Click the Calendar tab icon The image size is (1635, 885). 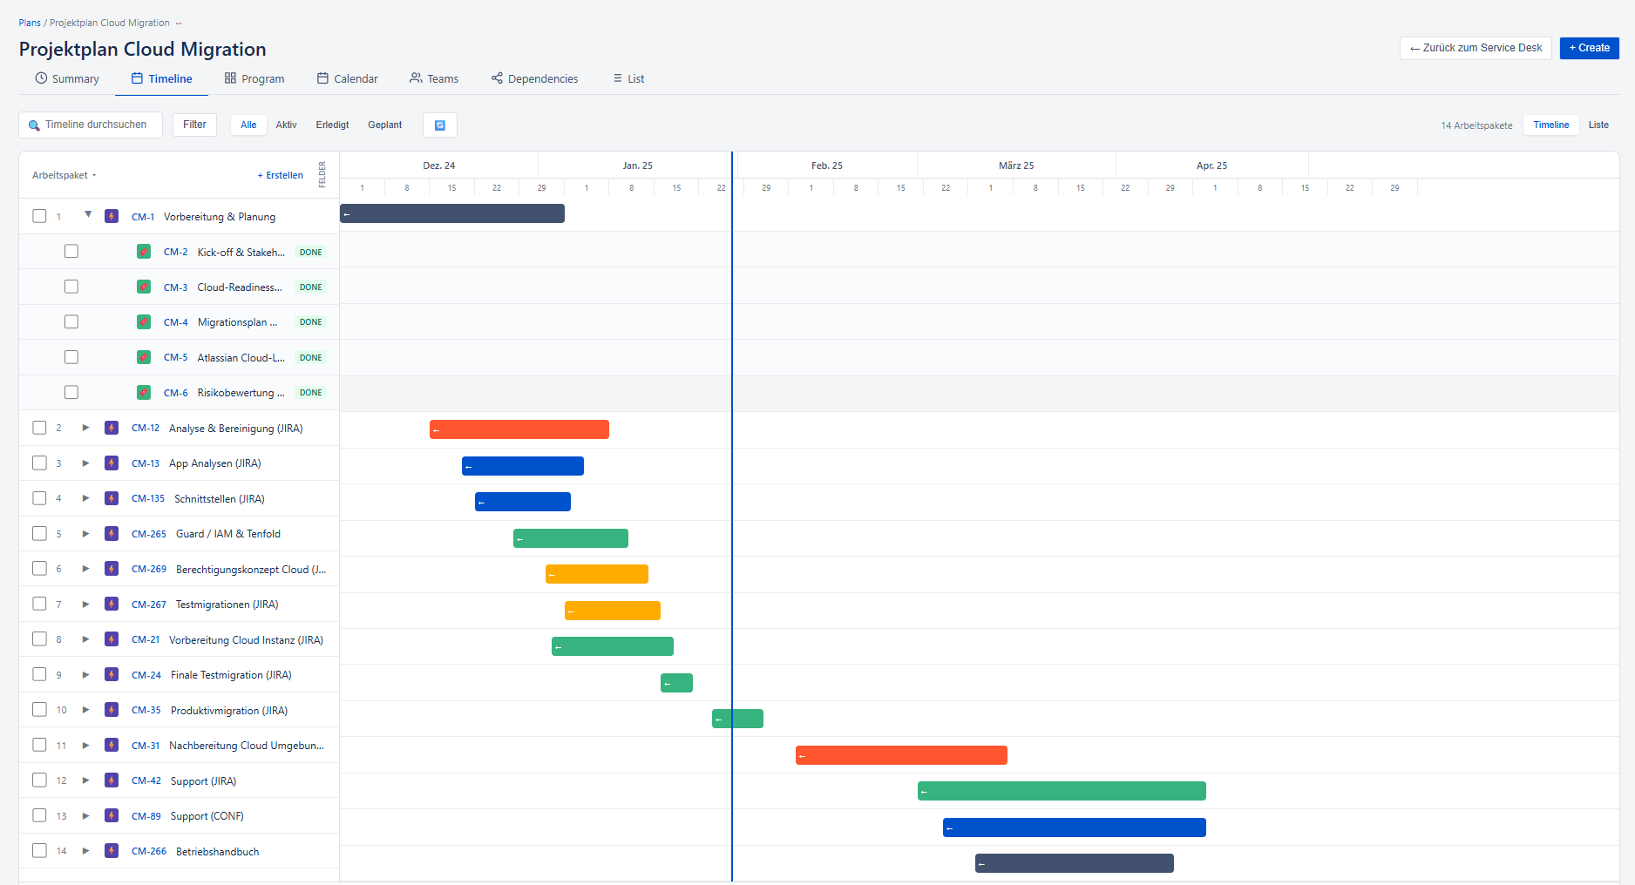click(322, 78)
